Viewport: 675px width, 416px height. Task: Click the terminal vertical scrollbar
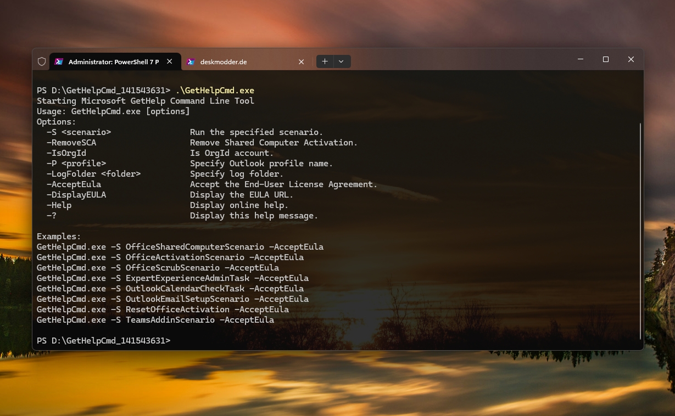(640, 231)
